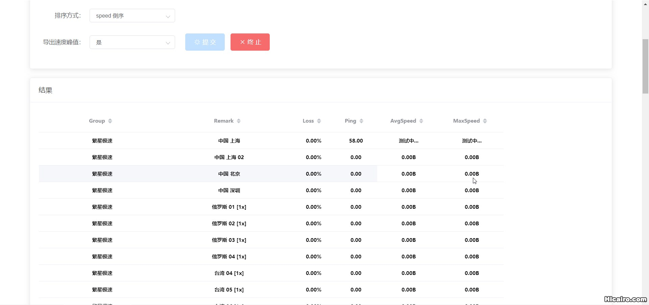Click the blue 提交 button
This screenshot has width=649, height=305.
coord(205,42)
